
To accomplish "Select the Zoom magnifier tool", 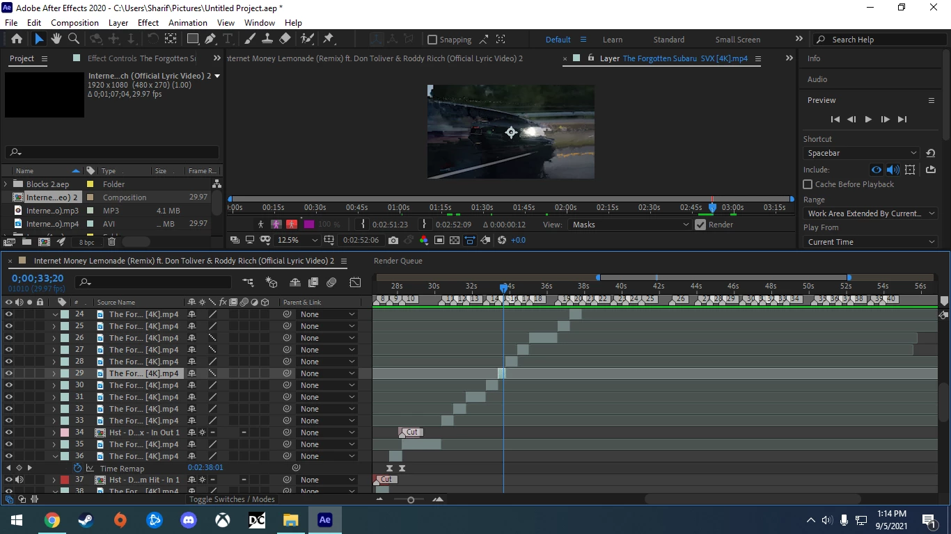I will 74,39.
